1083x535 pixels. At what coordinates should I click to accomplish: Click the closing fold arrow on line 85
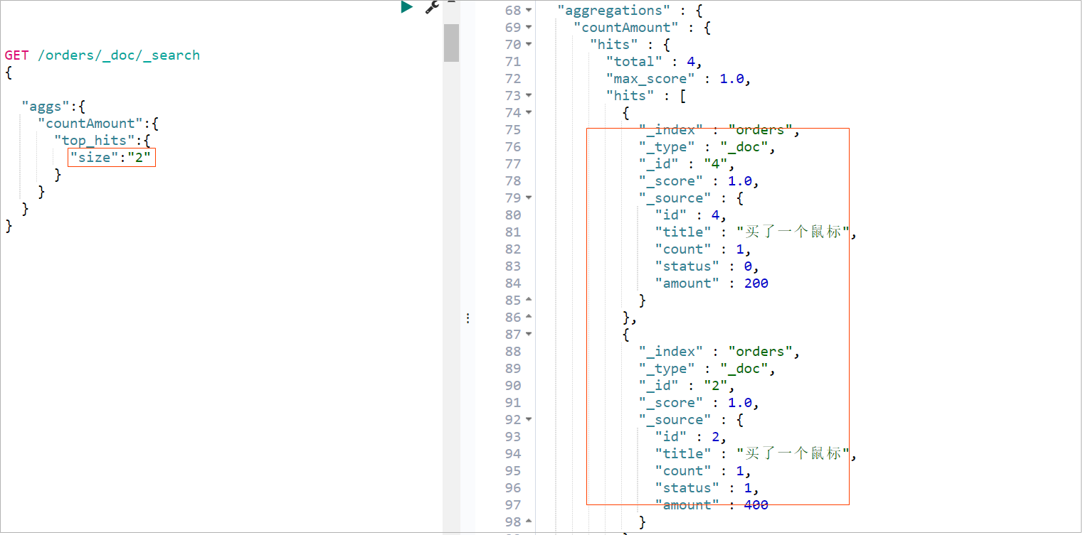pyautogui.click(x=529, y=301)
